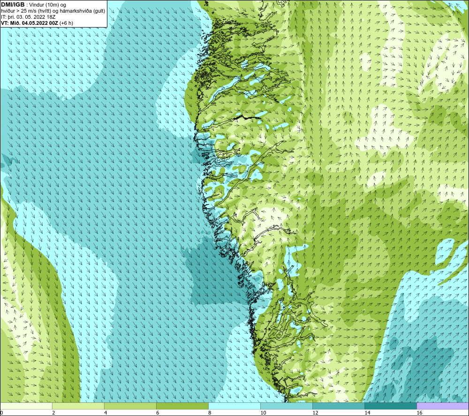Click the teal 12–14 m/s legend swatch
Screen dimensions: 469x416
[339, 406]
